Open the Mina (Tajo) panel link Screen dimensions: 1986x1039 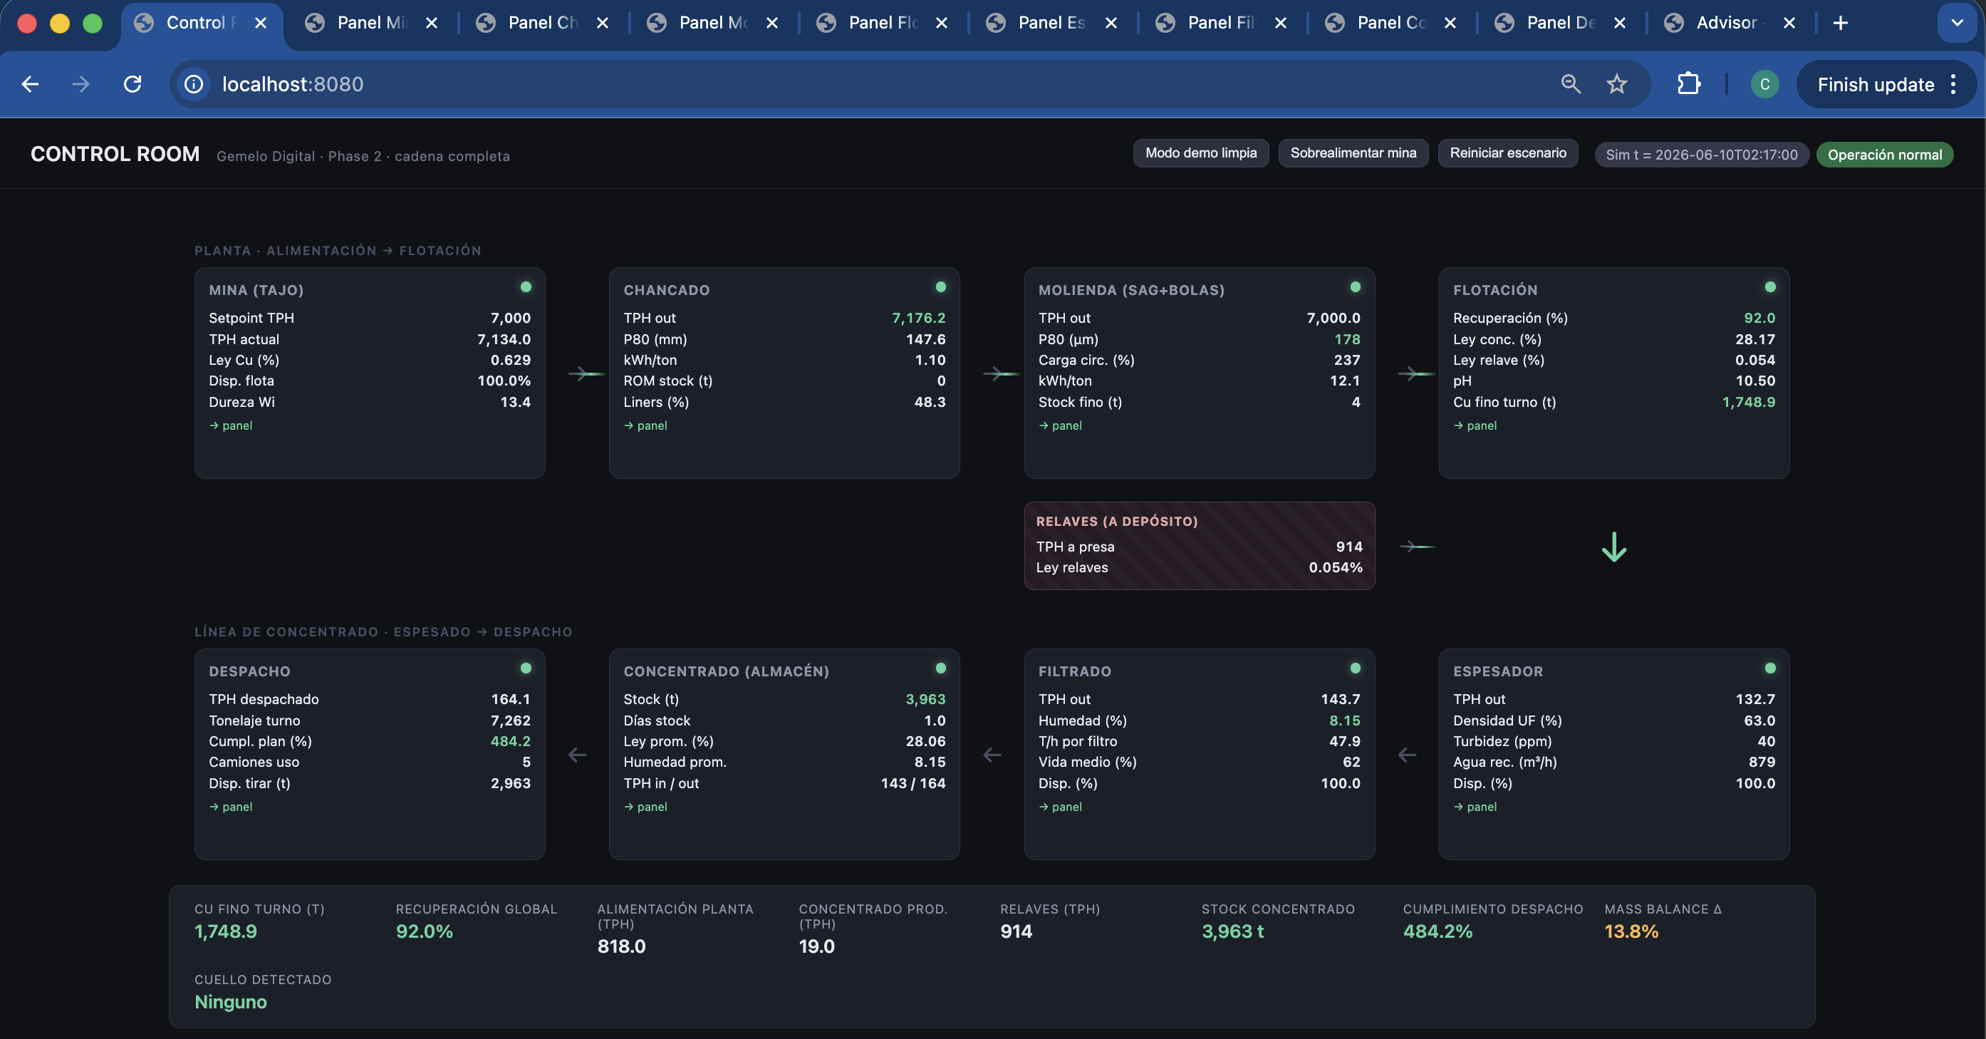point(231,425)
